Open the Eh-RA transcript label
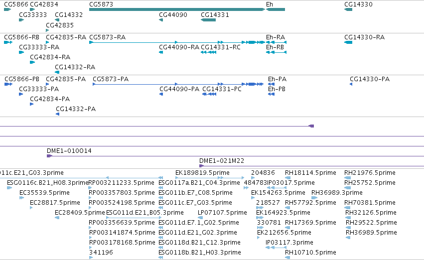The width and height of the screenshot is (424, 260). click(x=276, y=37)
